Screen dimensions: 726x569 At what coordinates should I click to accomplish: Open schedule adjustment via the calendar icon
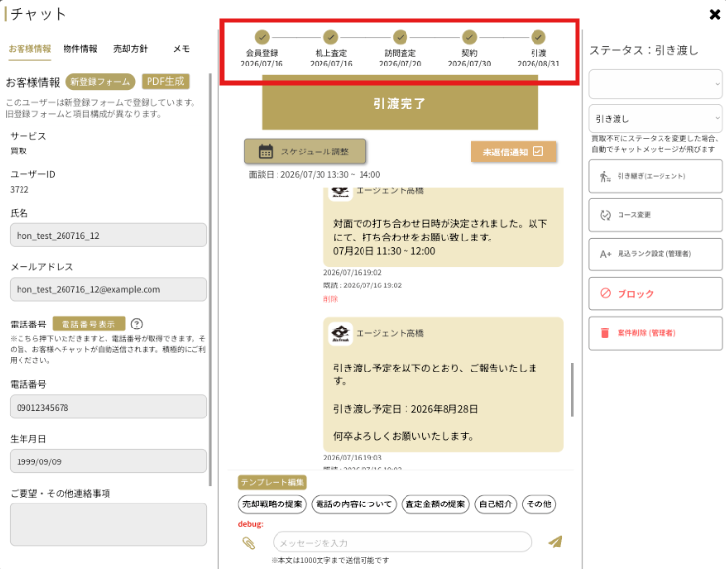pyautogui.click(x=266, y=152)
